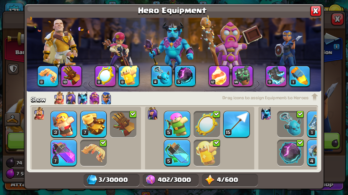Click the shiny ore 3/30000 counter
Screen dimensions: 348x195
(111, 180)
